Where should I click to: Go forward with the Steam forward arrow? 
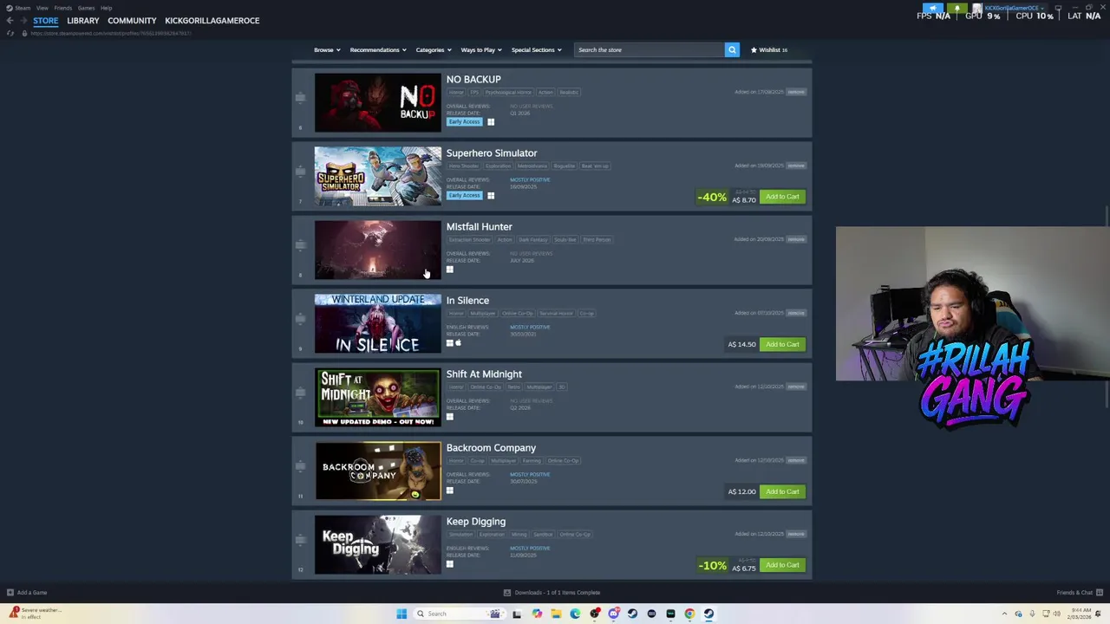pos(23,20)
